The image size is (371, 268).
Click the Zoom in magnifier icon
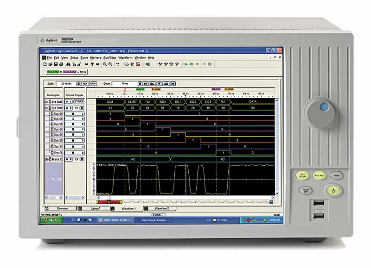click(x=110, y=64)
